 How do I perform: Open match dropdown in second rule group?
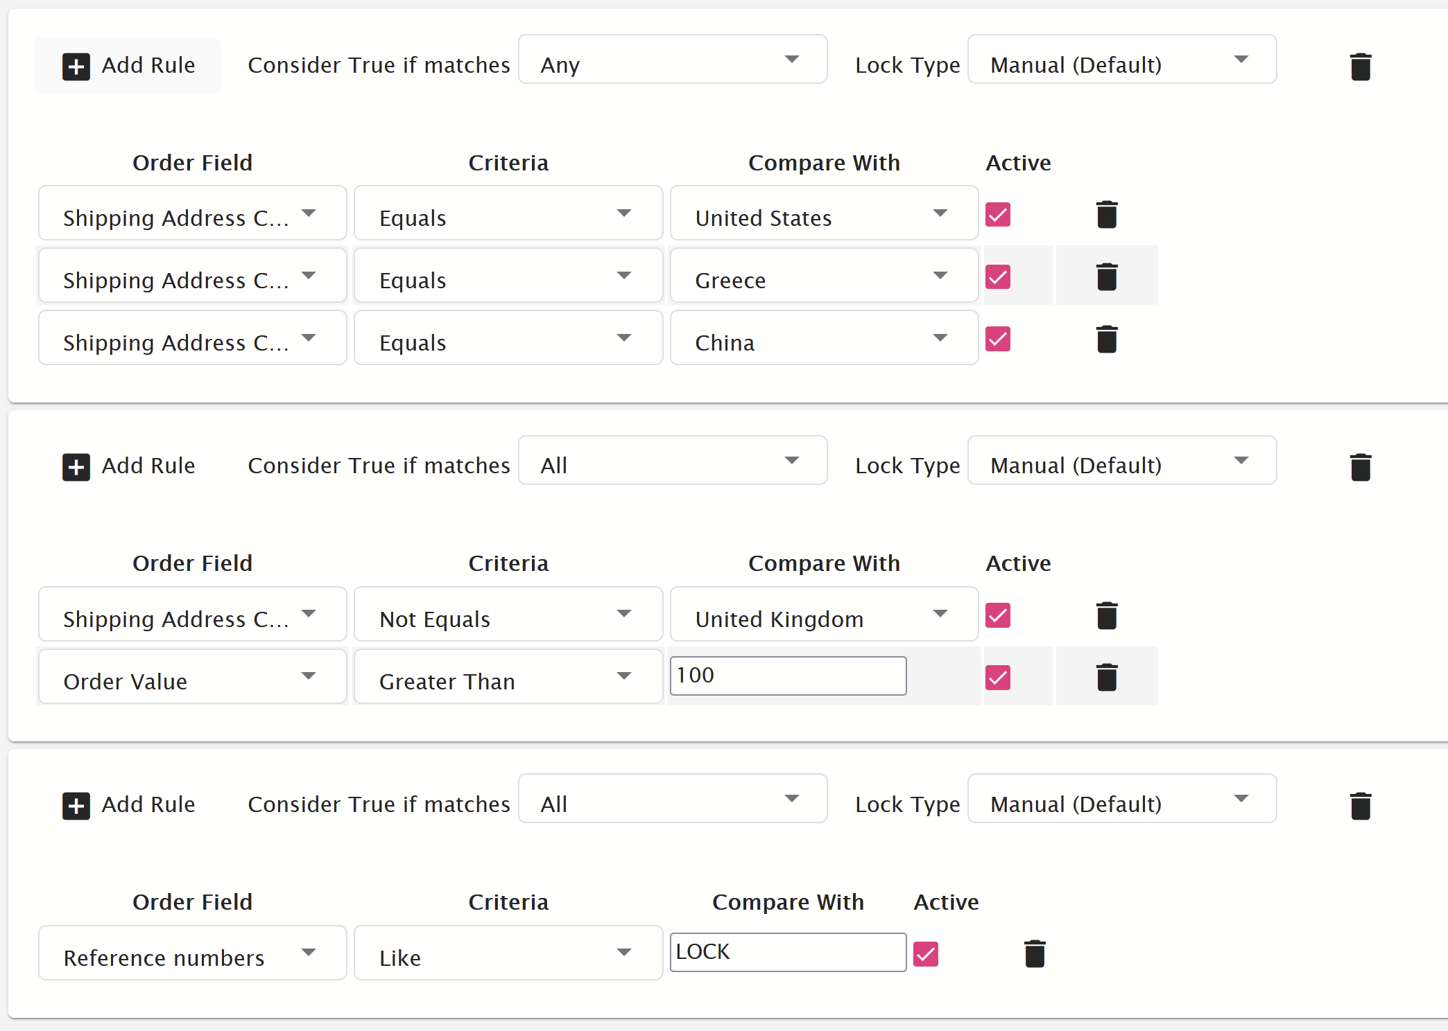coord(673,460)
